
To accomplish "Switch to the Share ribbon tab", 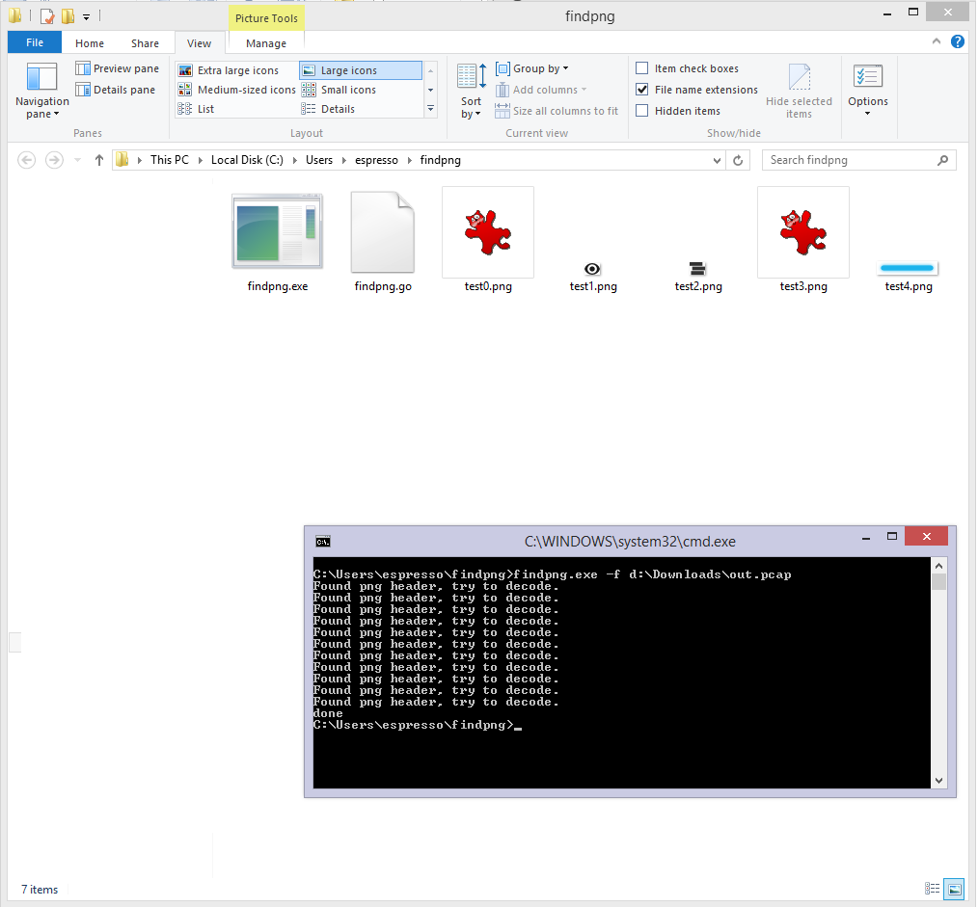I will [x=146, y=43].
